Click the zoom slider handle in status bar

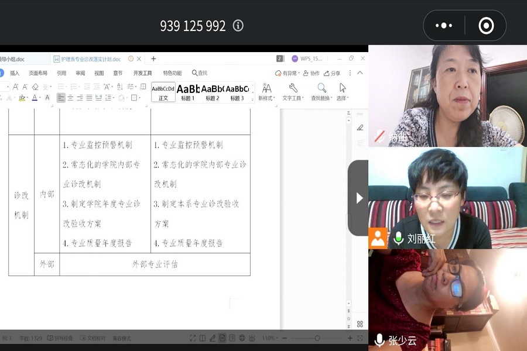tap(317, 338)
